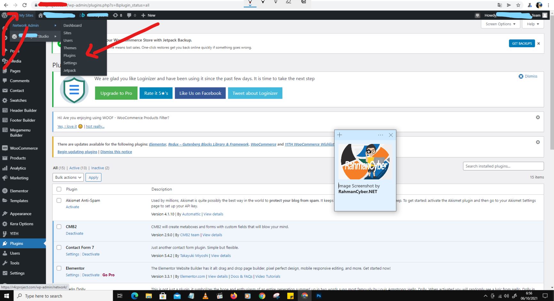
Task: Open the Analytics section from sidebar
Action: point(18,168)
